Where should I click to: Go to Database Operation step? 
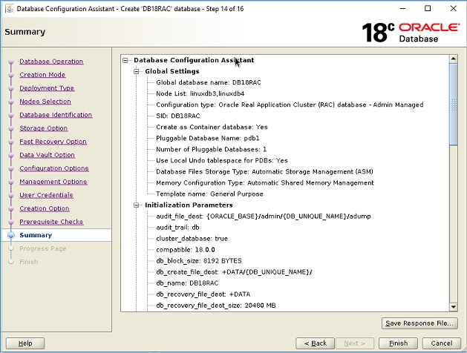pos(51,62)
